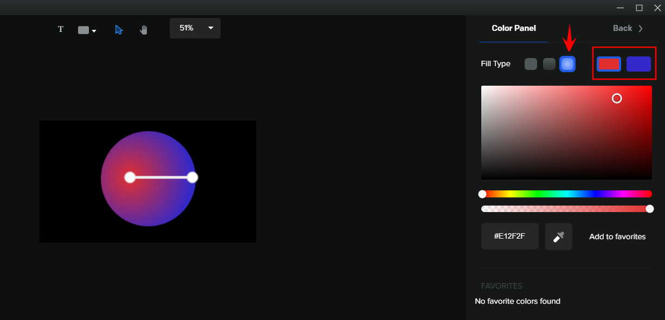Switch to the Color Panel tab
Image resolution: width=665 pixels, height=320 pixels.
pyautogui.click(x=514, y=28)
